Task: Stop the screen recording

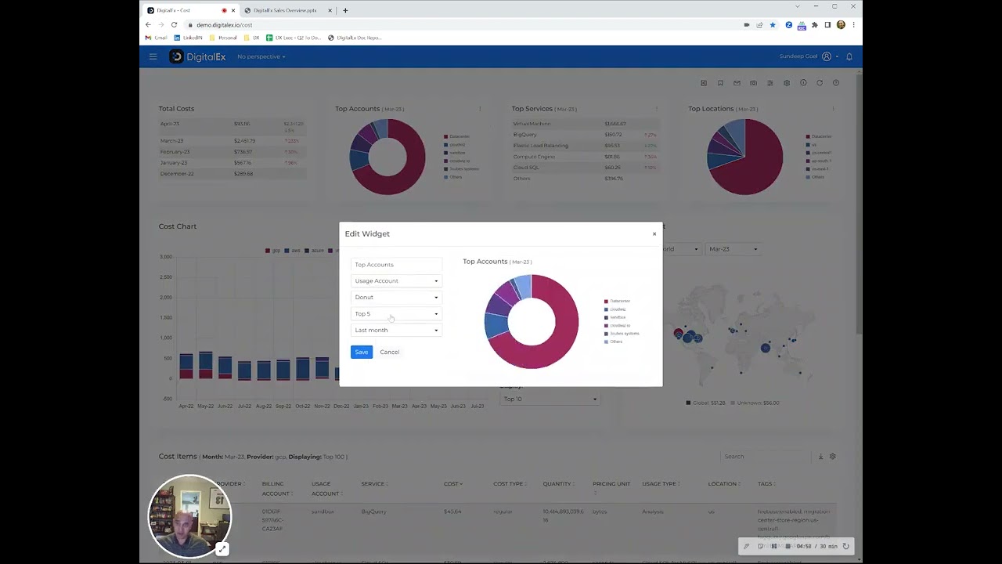Action: (x=789, y=546)
